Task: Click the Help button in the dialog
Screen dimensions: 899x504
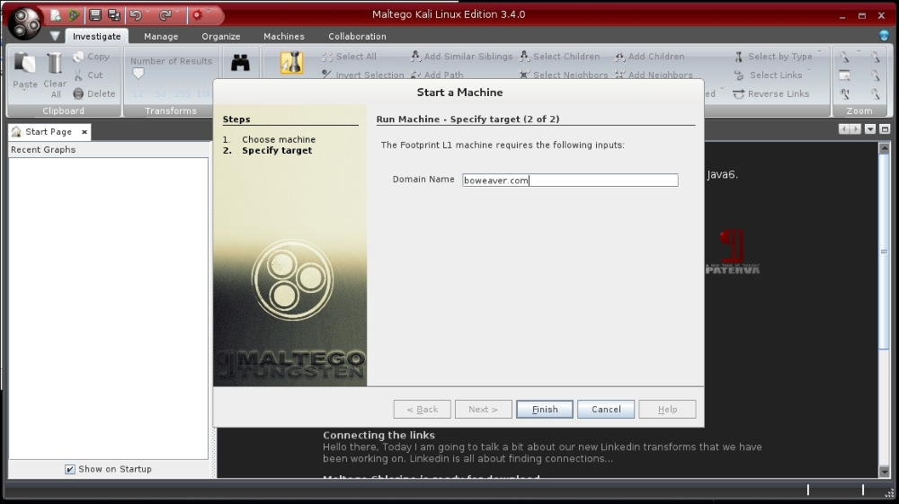Action: click(667, 410)
